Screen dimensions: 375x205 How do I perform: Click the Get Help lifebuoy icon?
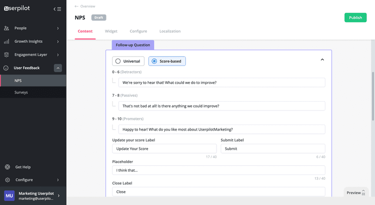[7, 167]
